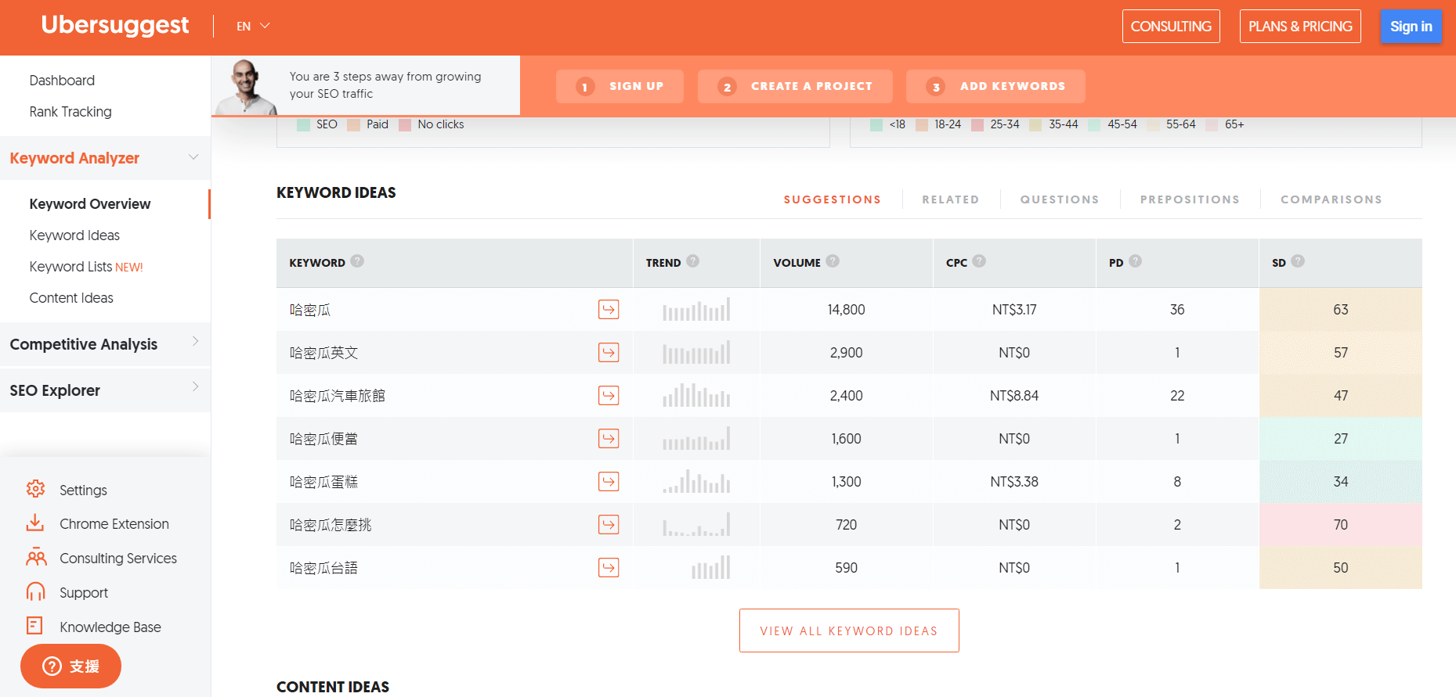1456x697 pixels.
Task: View trend chart for 哈密瓜蛋糕
Action: tap(696, 481)
